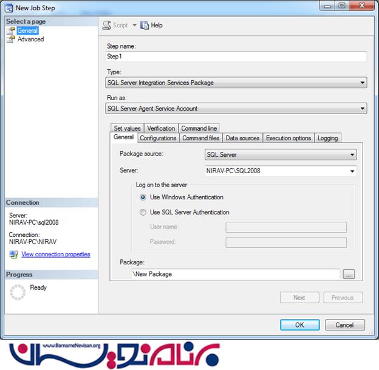The width and height of the screenshot is (379, 370).
Task: Switch to the Set values tab
Action: click(127, 128)
